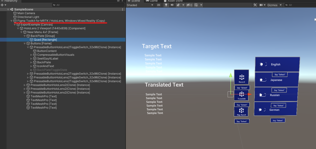The height and width of the screenshot is (149, 316).
Task: Open the grid settings dropdown arrow
Action: [201, 5]
